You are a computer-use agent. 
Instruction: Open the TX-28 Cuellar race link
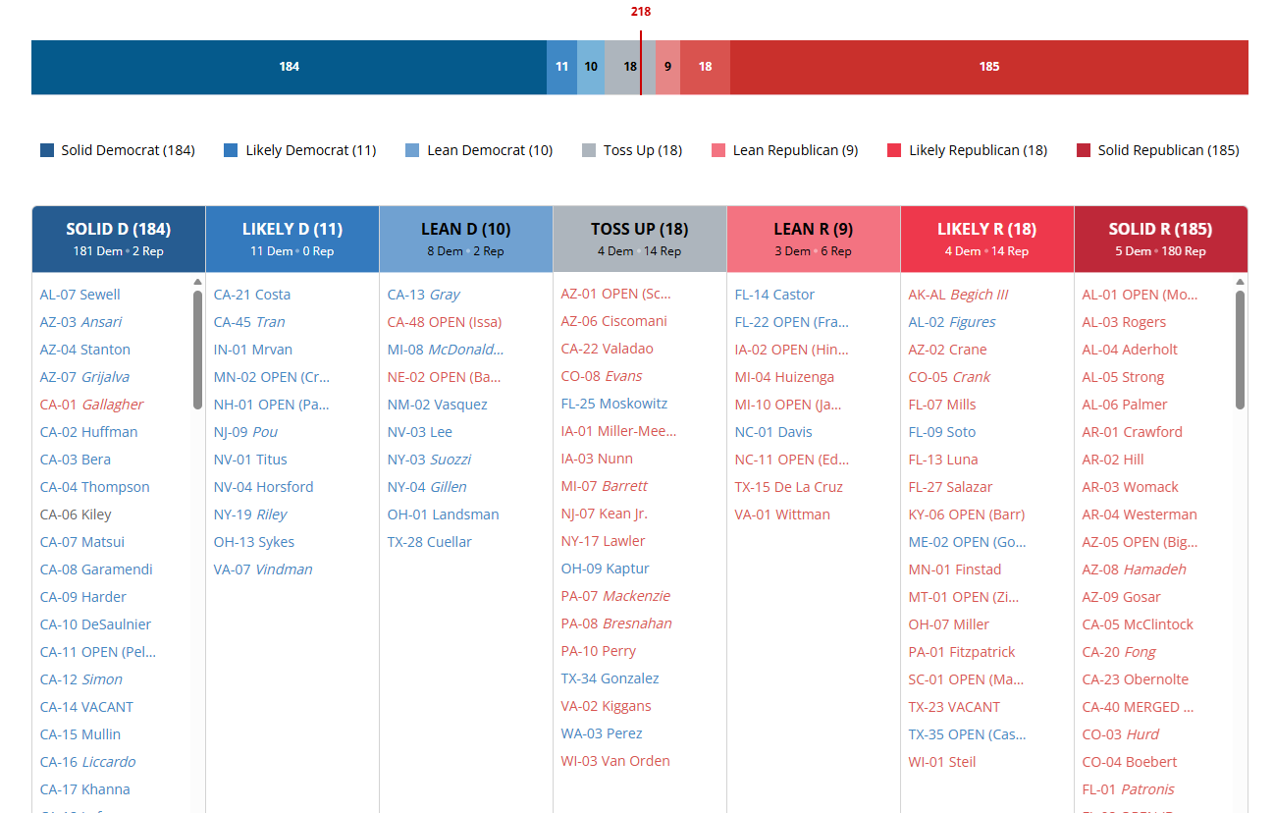(x=430, y=542)
